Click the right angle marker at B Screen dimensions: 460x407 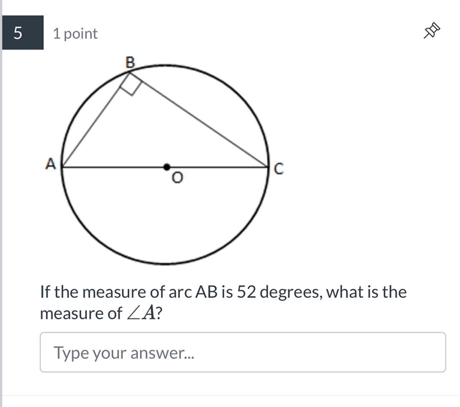click(131, 85)
